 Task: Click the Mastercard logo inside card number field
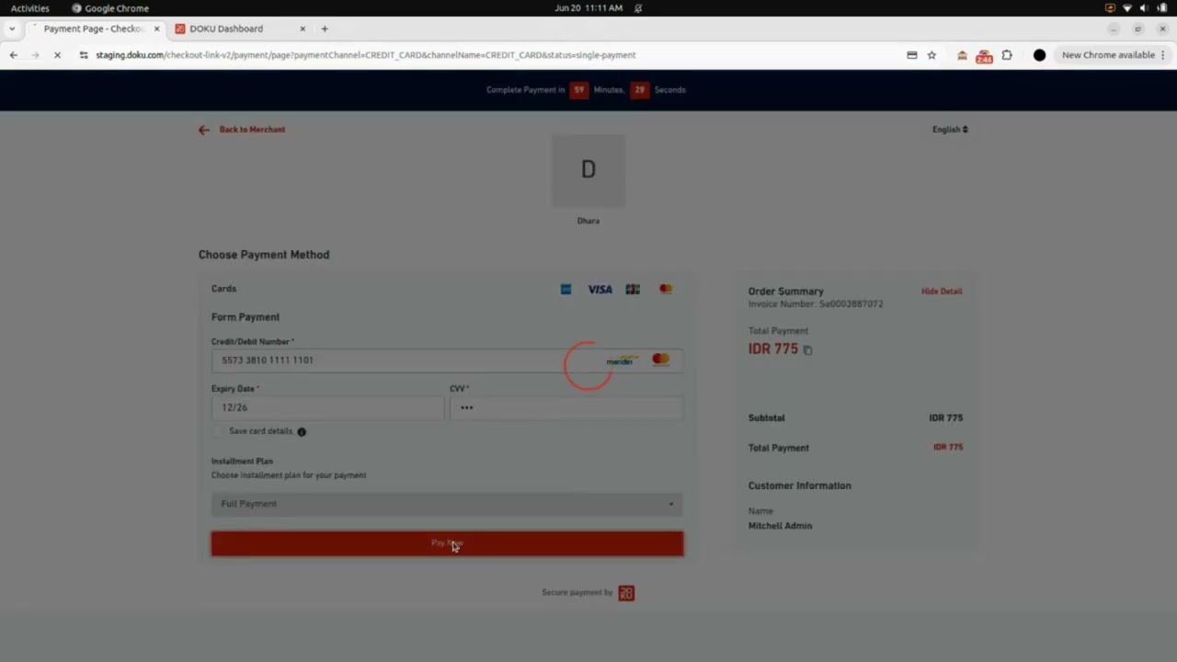661,360
